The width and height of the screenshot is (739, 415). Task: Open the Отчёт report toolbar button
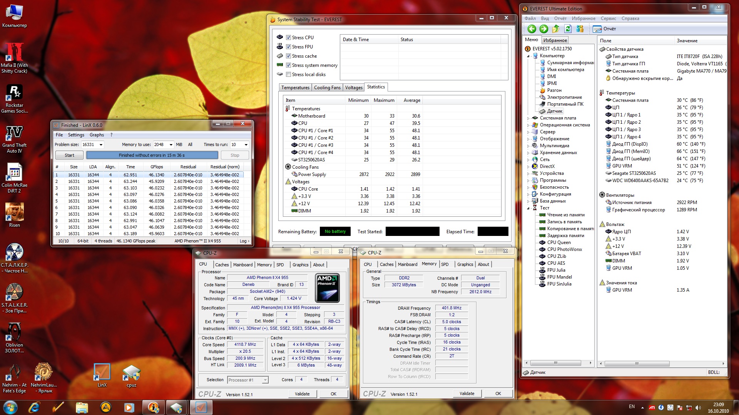pos(605,29)
